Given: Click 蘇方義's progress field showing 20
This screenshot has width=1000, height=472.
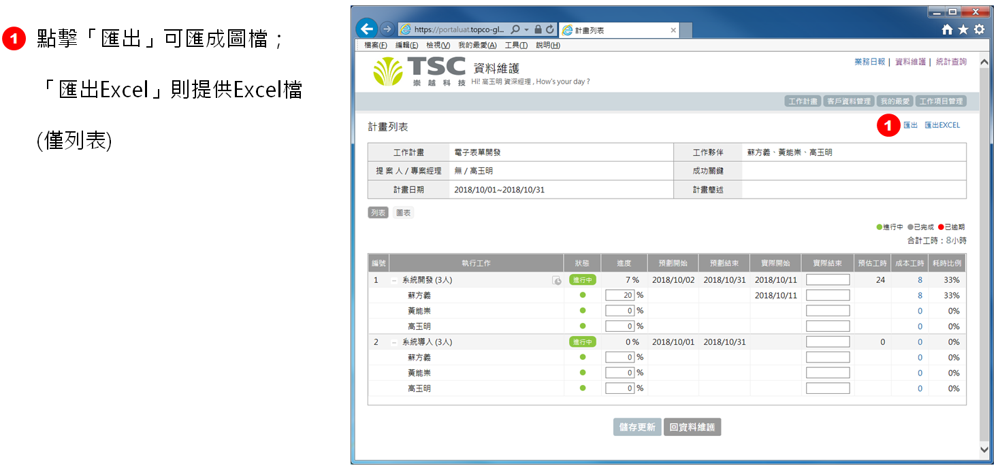Looking at the screenshot, I should tap(619, 295).
